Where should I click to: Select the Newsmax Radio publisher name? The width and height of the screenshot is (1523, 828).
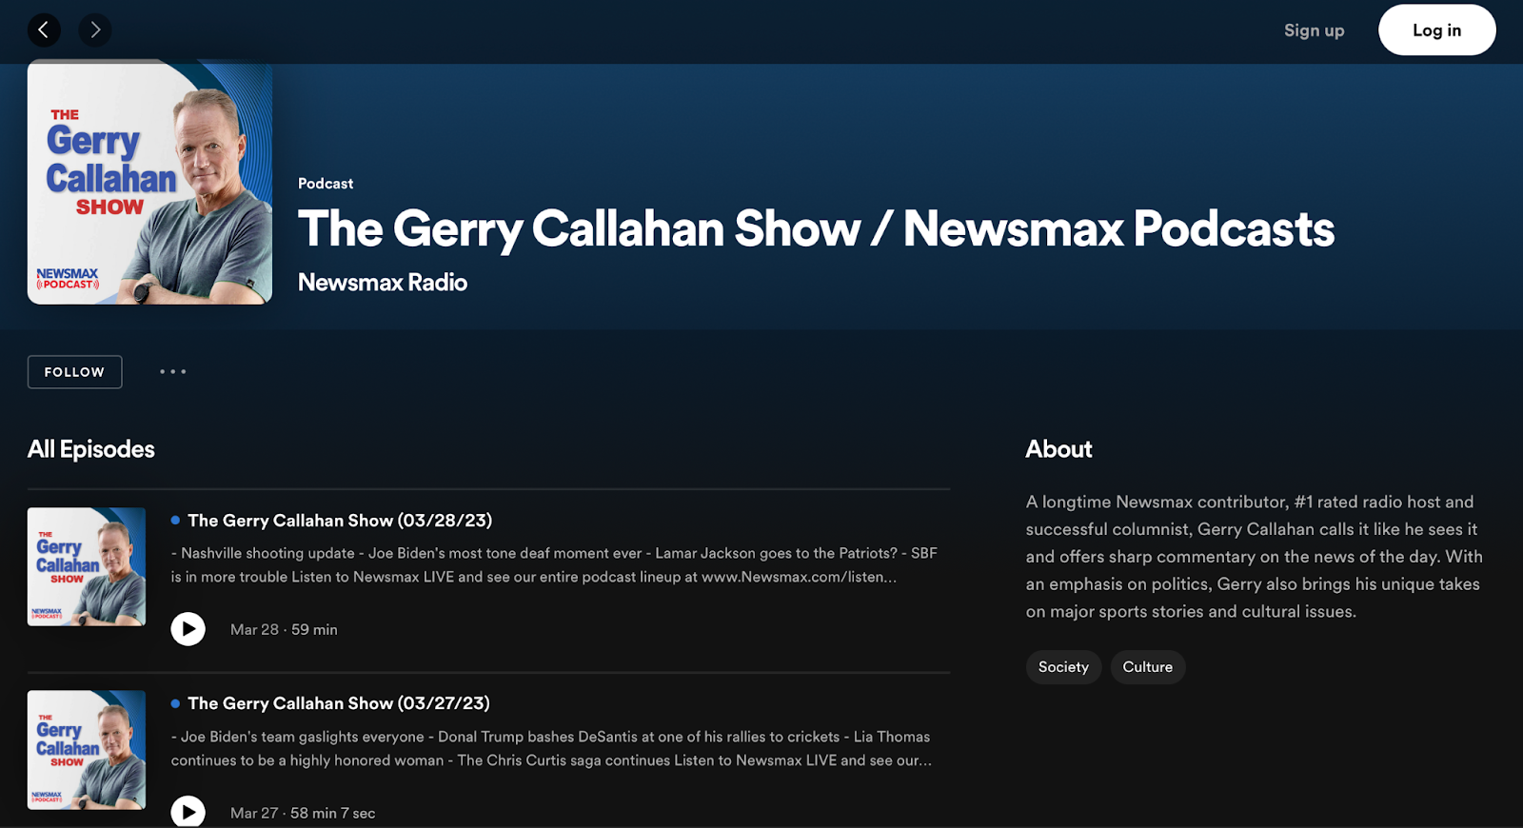tap(383, 283)
